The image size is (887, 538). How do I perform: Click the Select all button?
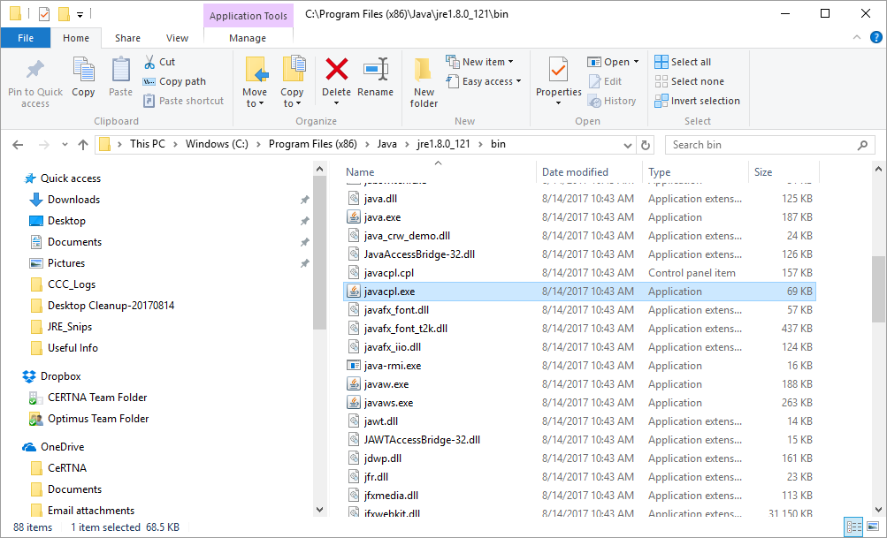point(682,62)
